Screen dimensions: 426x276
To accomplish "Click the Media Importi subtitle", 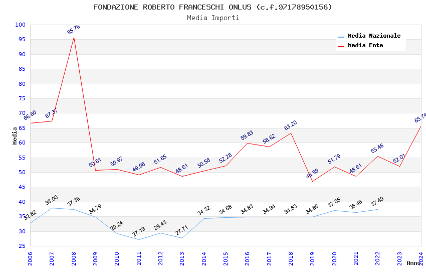I will (212, 18).
